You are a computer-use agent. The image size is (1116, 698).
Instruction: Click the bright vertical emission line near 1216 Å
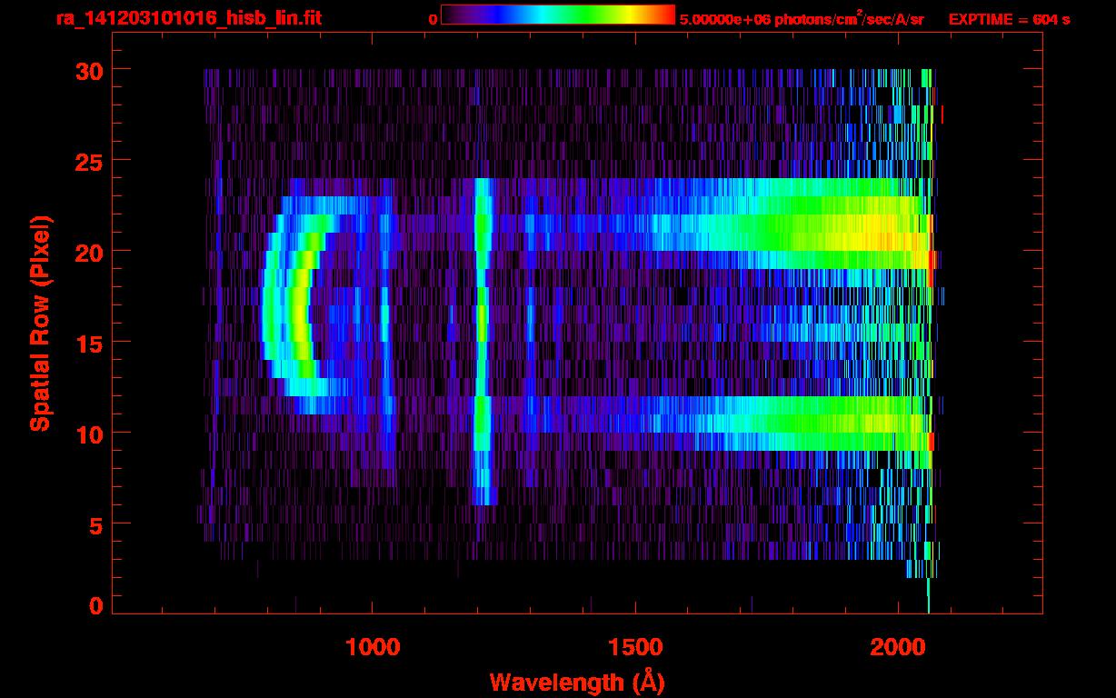click(x=483, y=341)
